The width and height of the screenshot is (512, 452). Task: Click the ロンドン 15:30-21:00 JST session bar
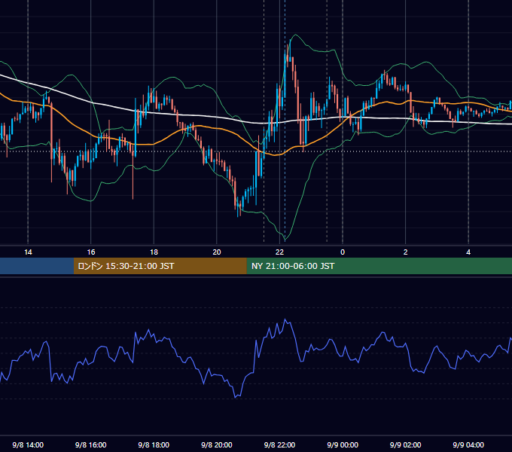click(x=160, y=266)
